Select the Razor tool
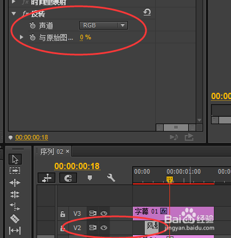This screenshot has width=231, height=238. (15, 219)
